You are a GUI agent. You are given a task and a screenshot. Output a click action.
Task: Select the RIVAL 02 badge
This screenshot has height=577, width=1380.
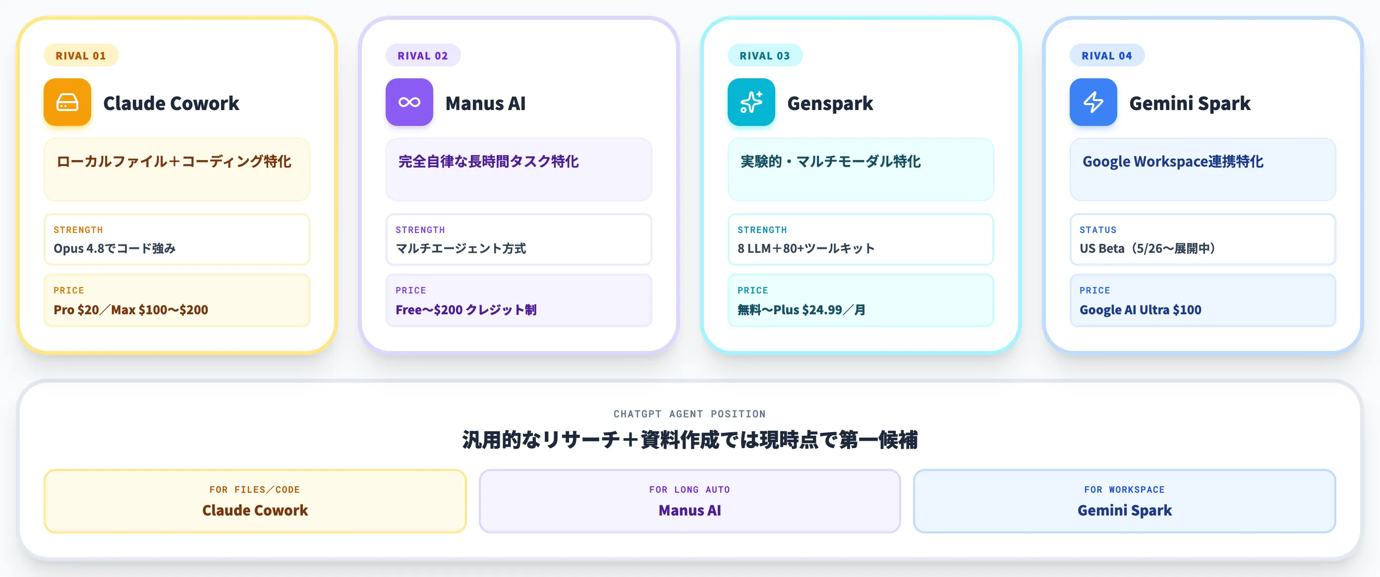point(423,55)
